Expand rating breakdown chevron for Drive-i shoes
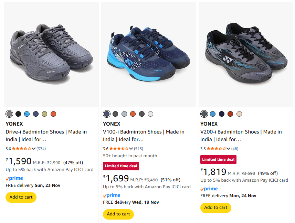The width and height of the screenshot is (295, 223). (33, 149)
